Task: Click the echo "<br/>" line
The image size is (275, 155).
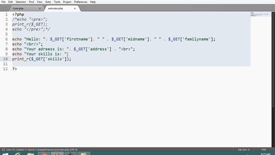Action: (27, 44)
